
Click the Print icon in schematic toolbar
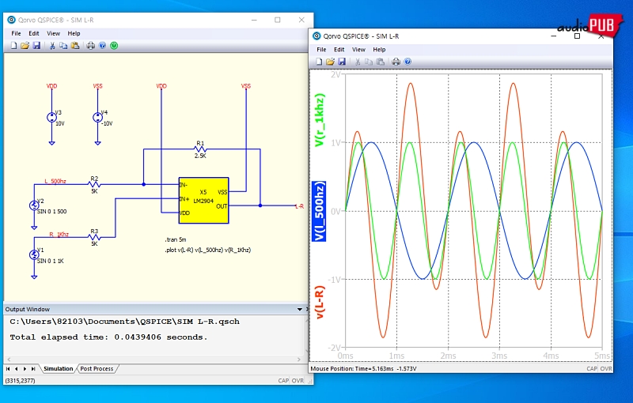[90, 46]
